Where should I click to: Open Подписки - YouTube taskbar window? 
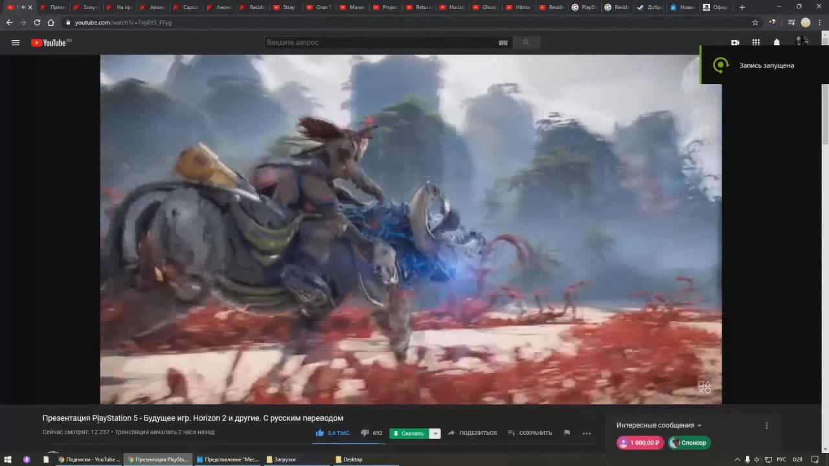[x=89, y=460]
